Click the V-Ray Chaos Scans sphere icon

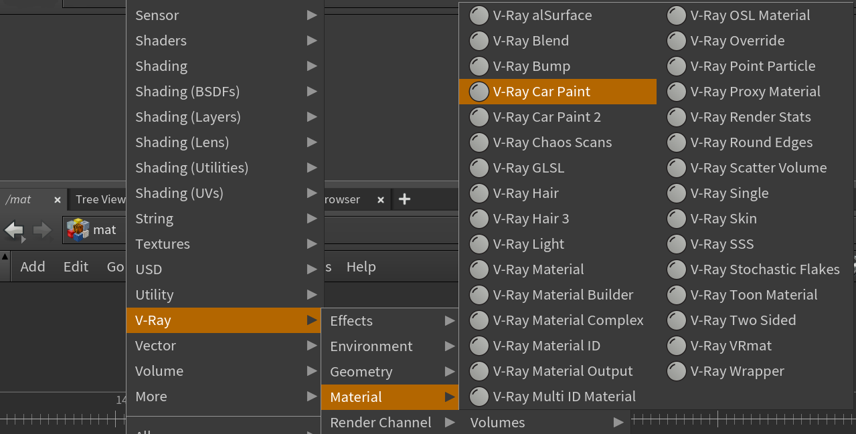point(479,142)
